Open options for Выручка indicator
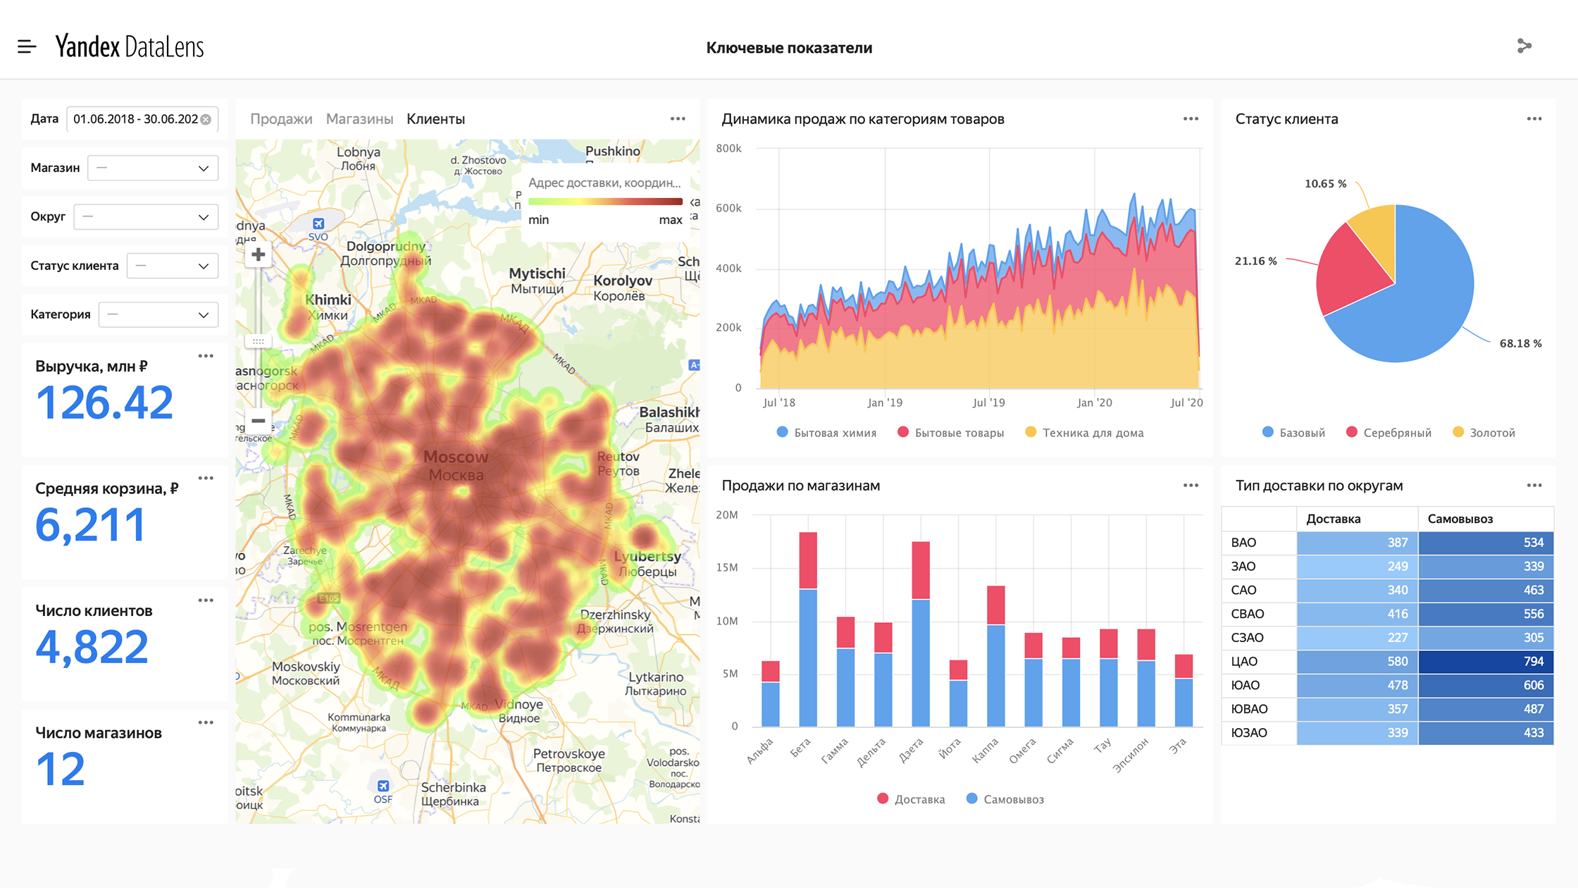The image size is (1578, 888). [206, 356]
